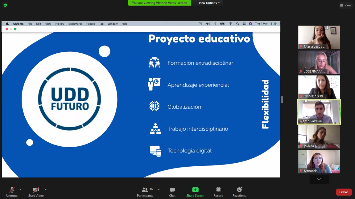This screenshot has height=199, width=355.
Task: Open the People menu
Action: pyautogui.click(x=91, y=24)
